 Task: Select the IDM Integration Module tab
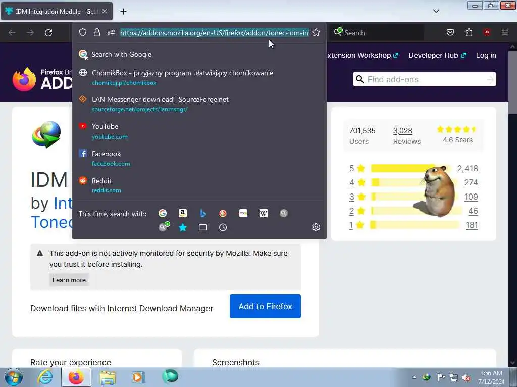[x=57, y=11]
